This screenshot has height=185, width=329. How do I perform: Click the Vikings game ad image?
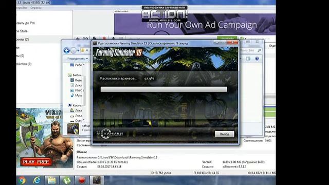click(x=45, y=138)
